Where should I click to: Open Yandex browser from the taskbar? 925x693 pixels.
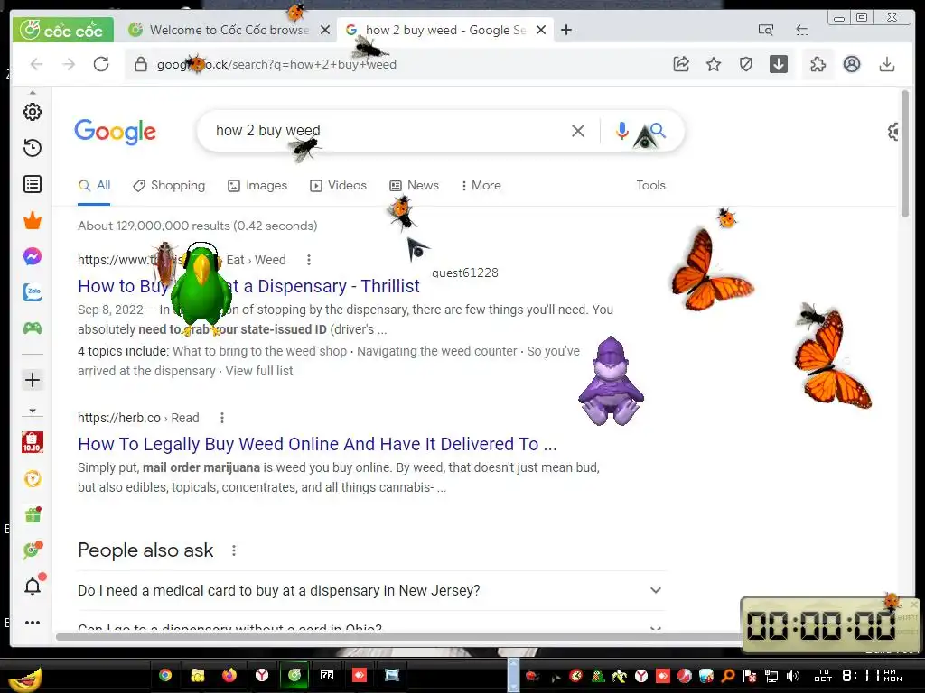262,675
